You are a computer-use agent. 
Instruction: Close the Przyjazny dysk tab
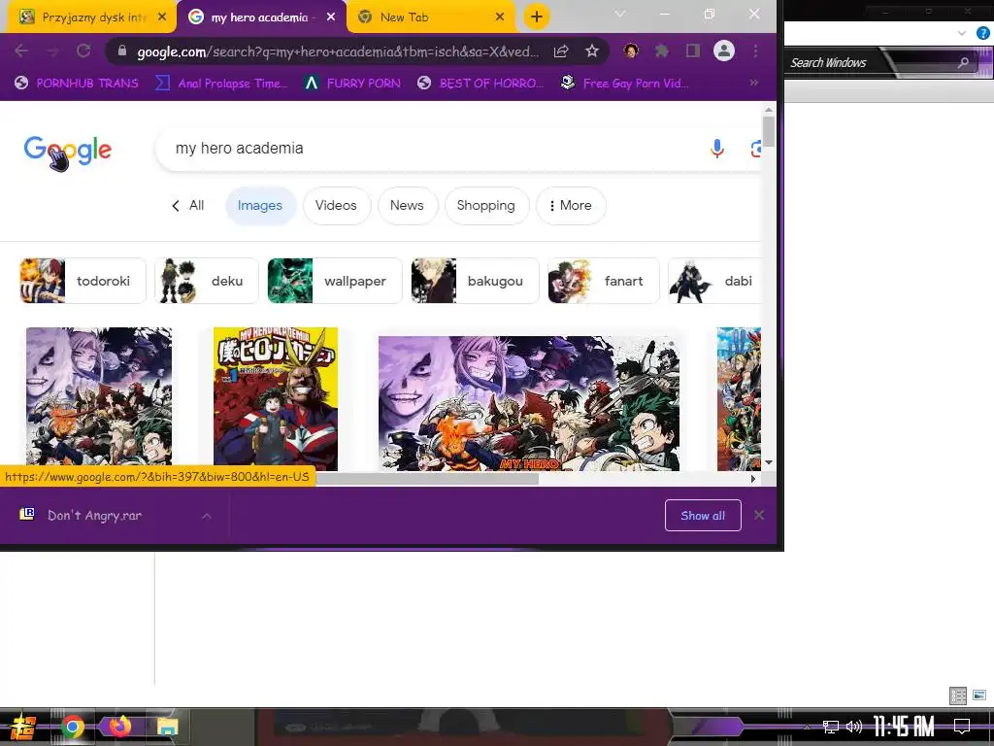point(162,17)
